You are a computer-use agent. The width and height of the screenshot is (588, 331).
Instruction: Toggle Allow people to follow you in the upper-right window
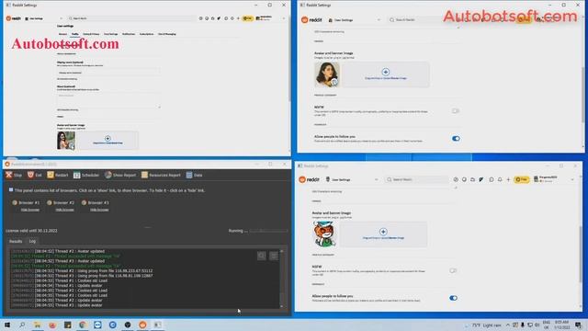(456, 139)
